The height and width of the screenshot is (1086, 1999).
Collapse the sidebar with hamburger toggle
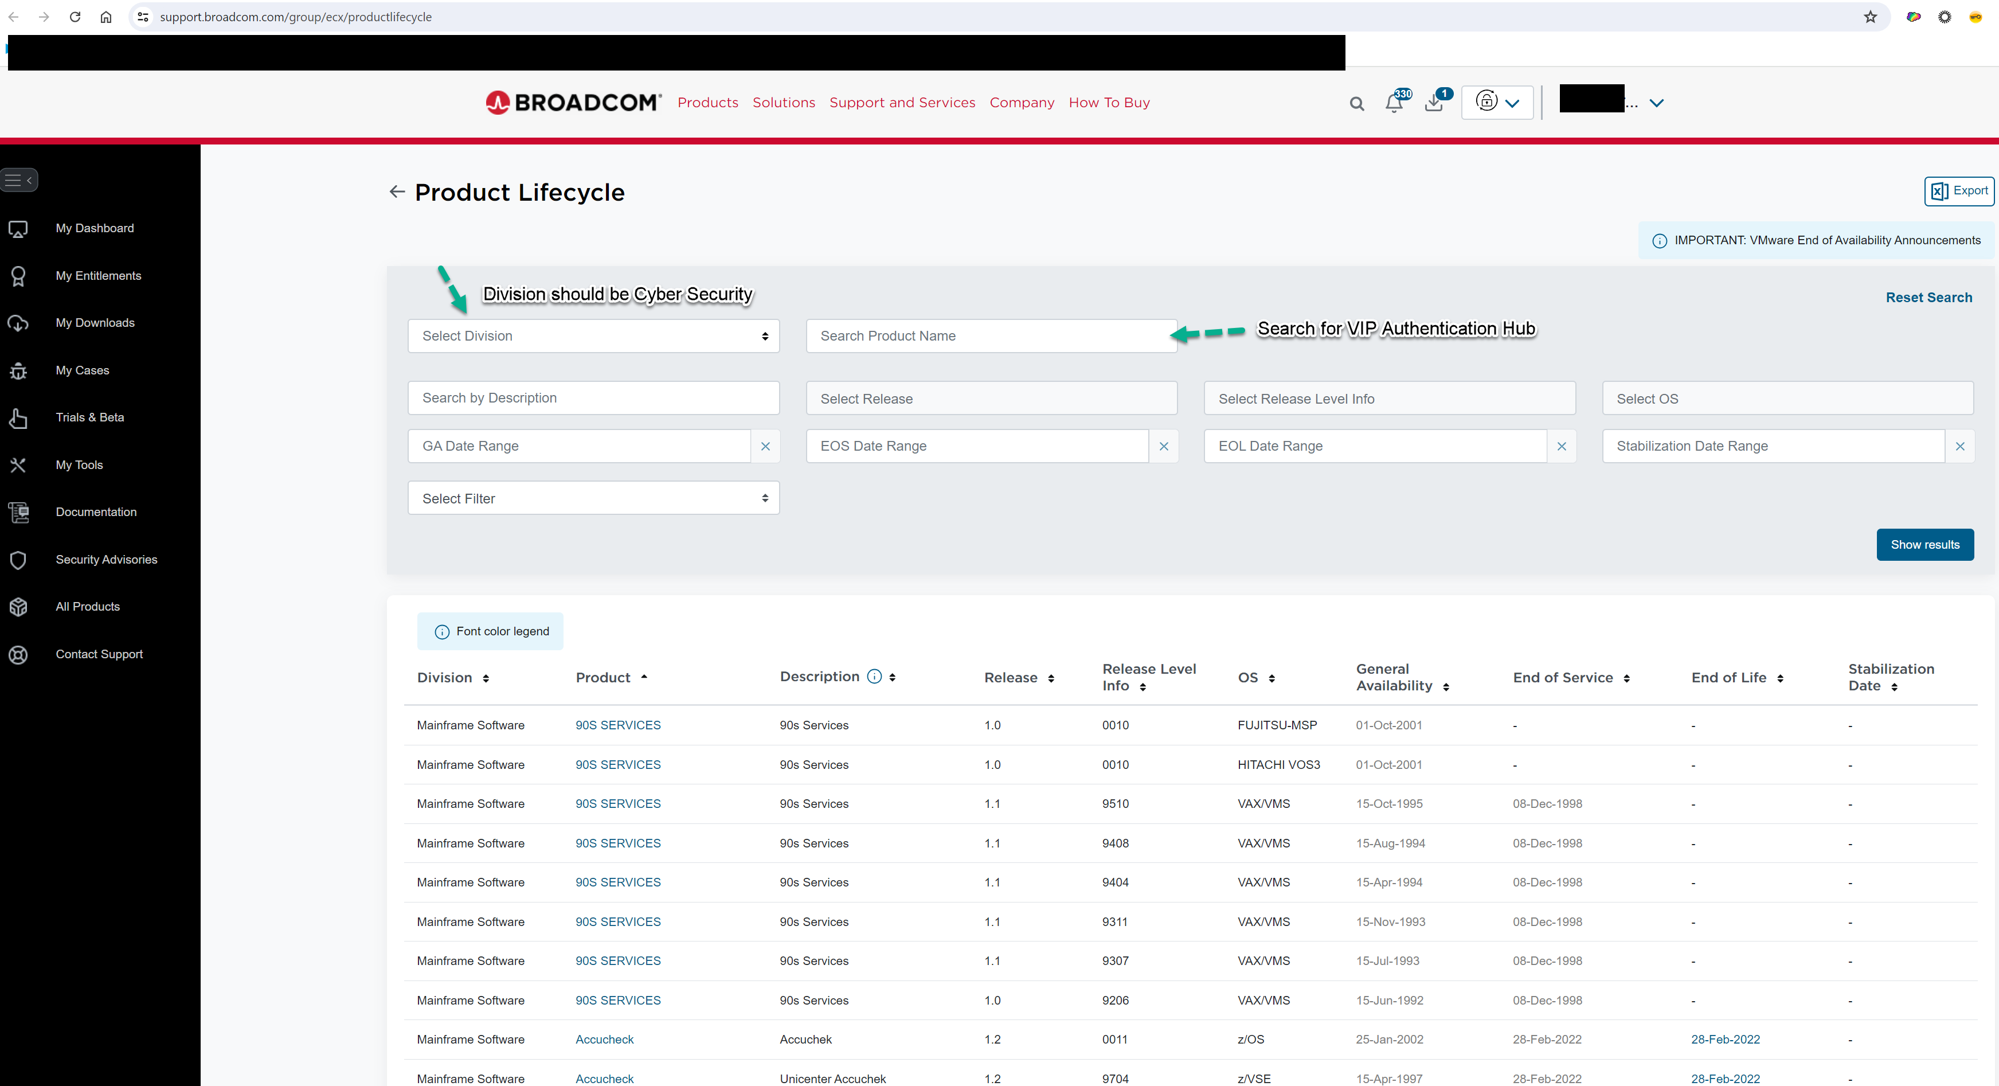coord(19,180)
